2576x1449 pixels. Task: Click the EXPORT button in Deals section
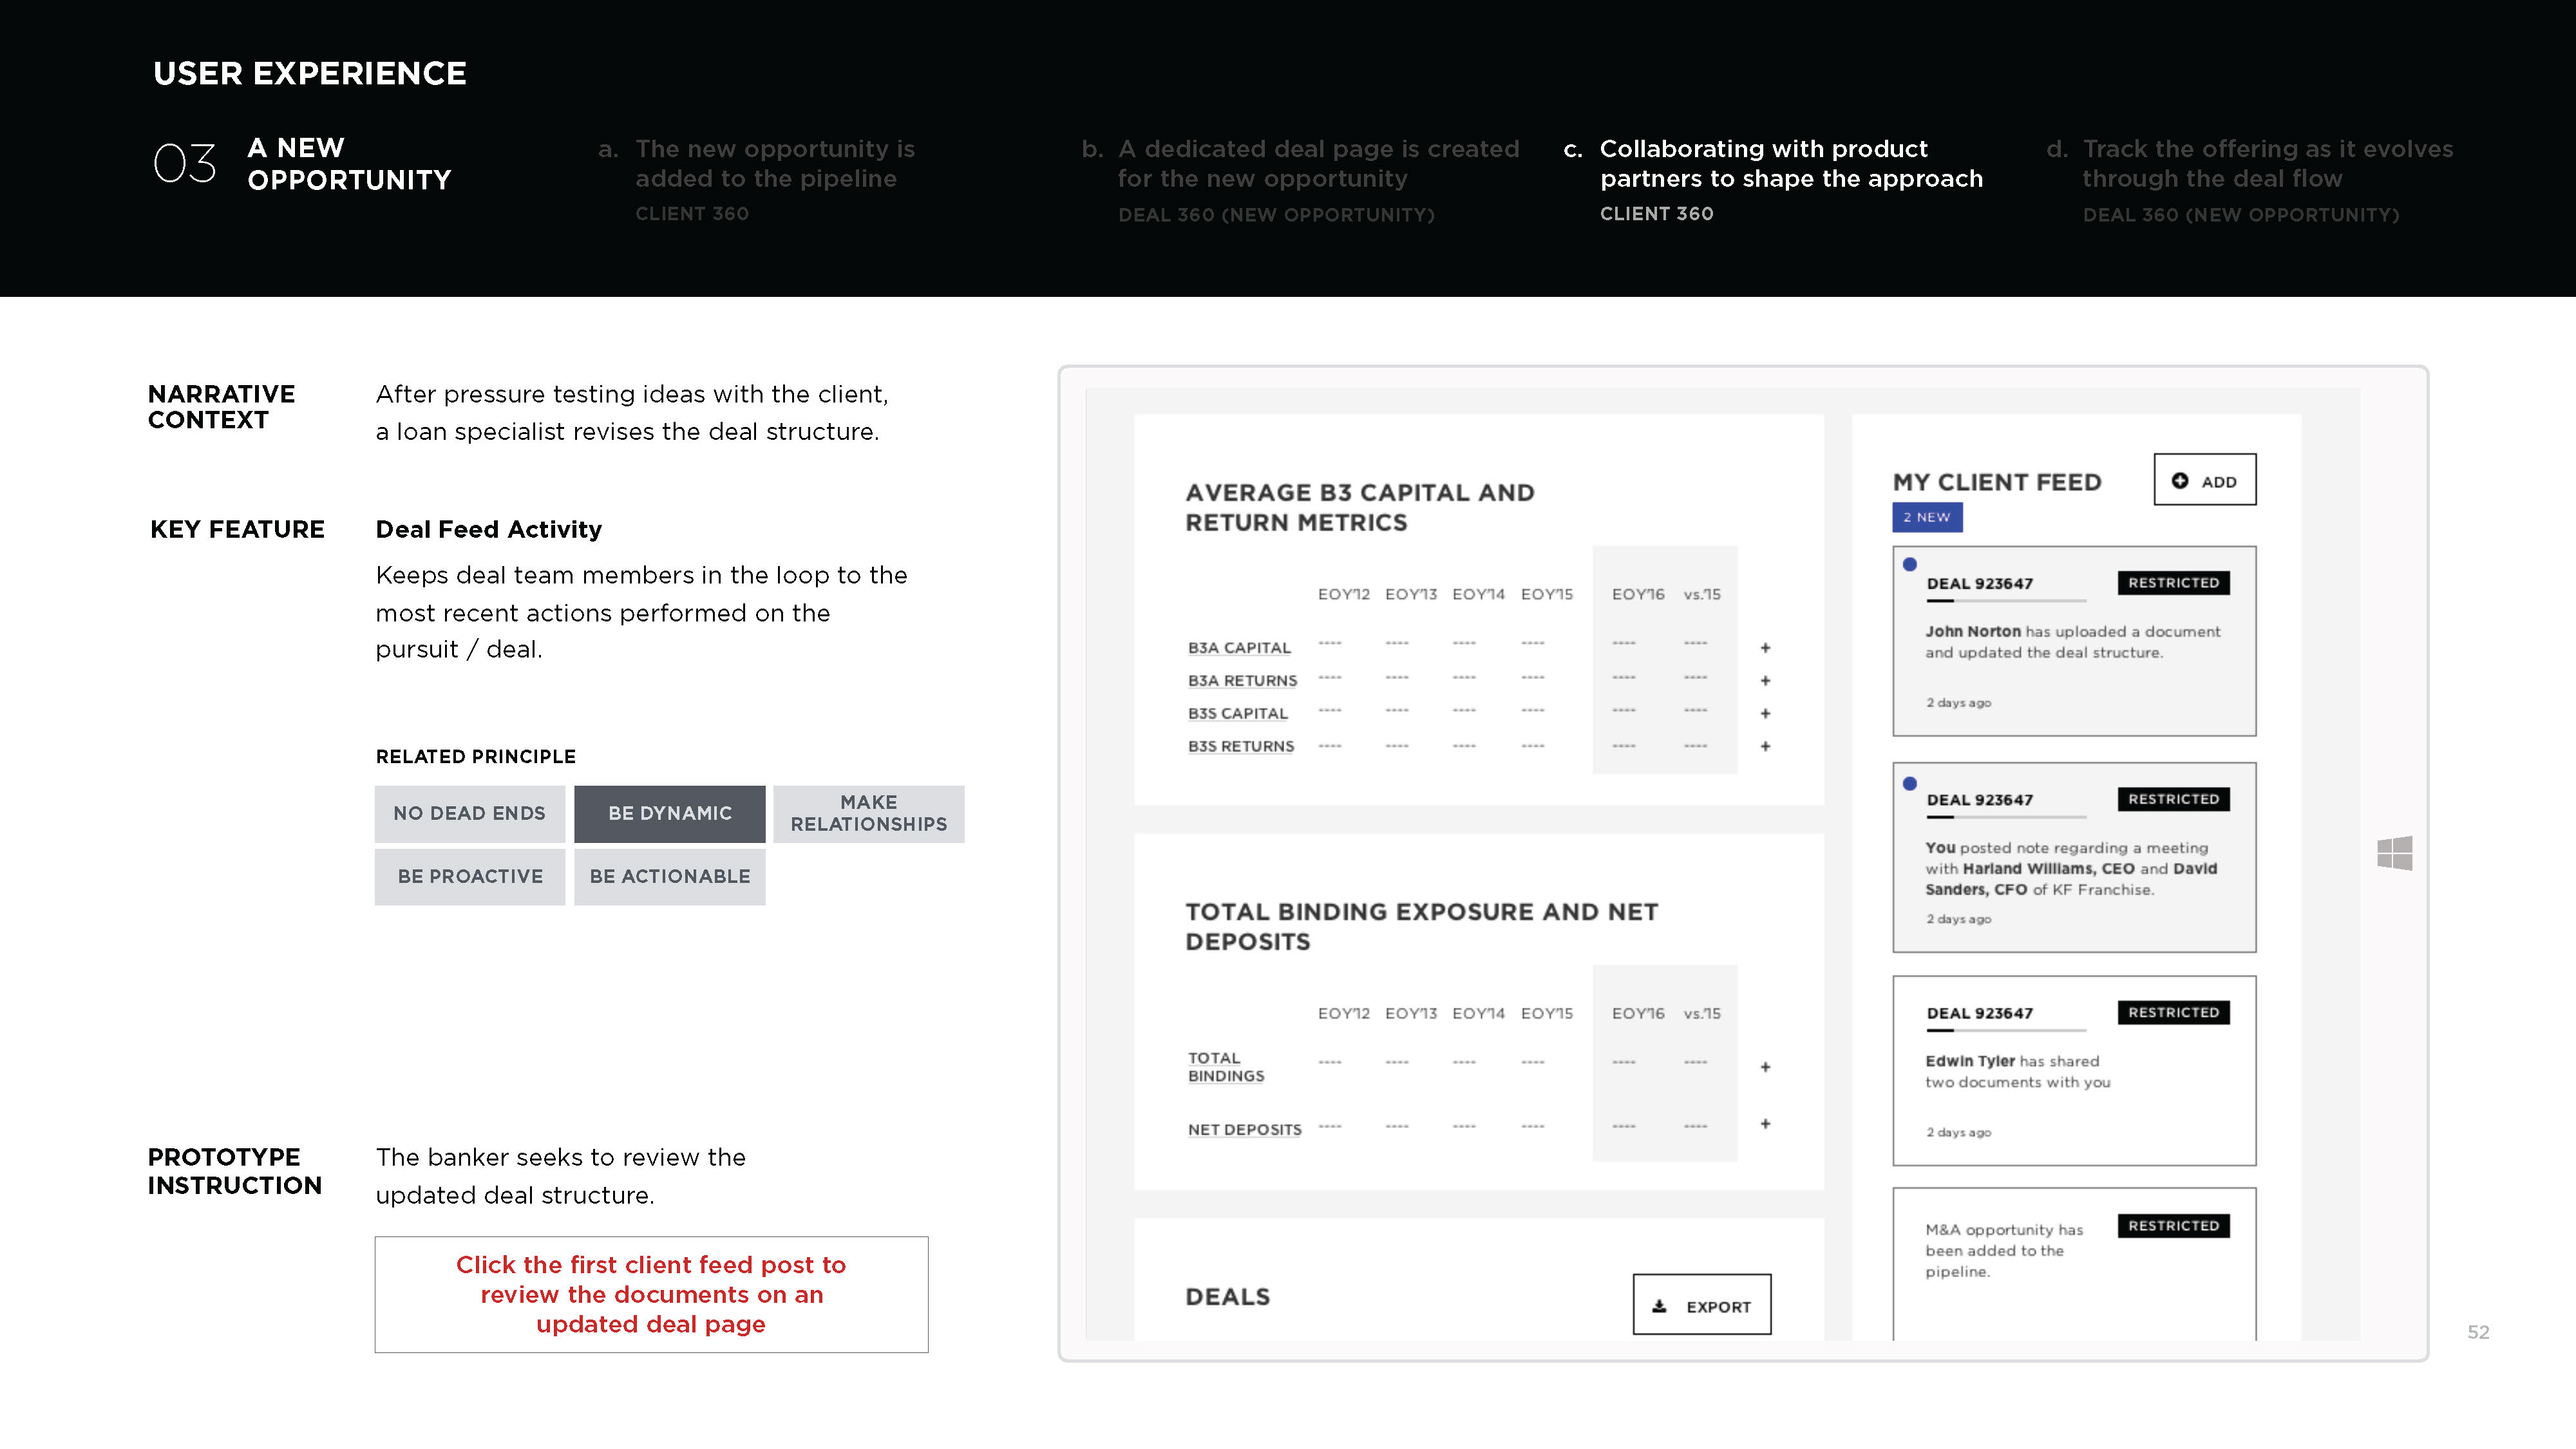[x=1701, y=1305]
